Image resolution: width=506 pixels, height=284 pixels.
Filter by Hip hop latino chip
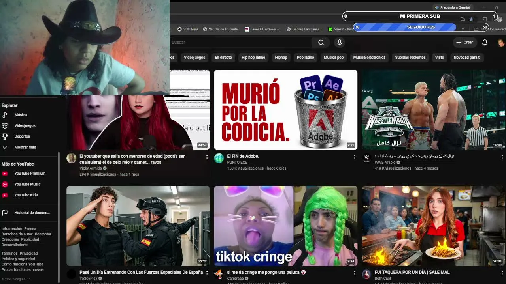(253, 58)
